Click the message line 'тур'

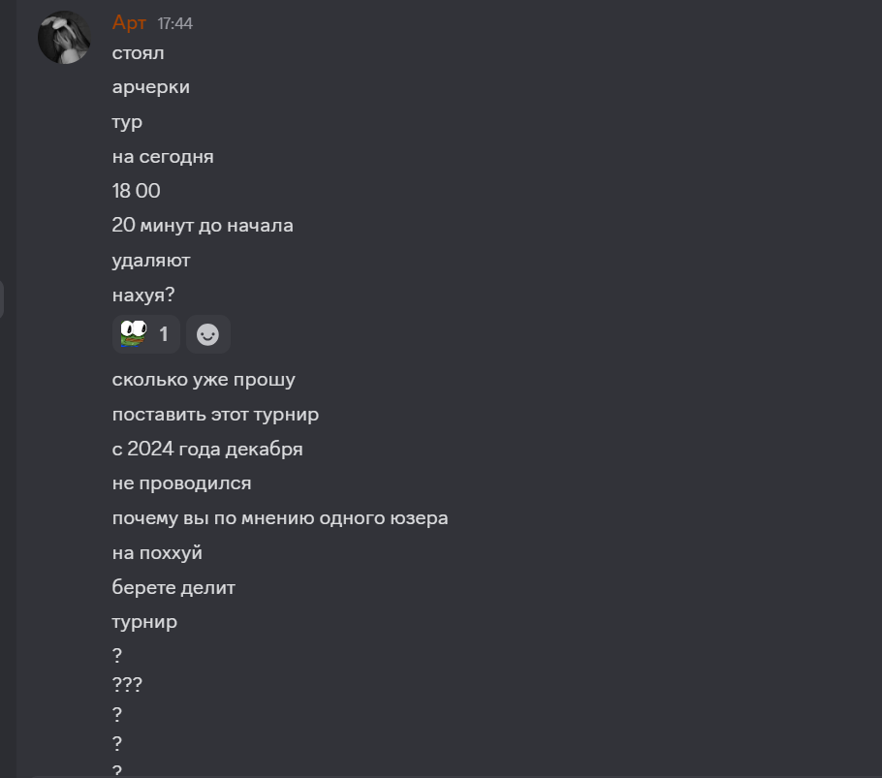[127, 122]
